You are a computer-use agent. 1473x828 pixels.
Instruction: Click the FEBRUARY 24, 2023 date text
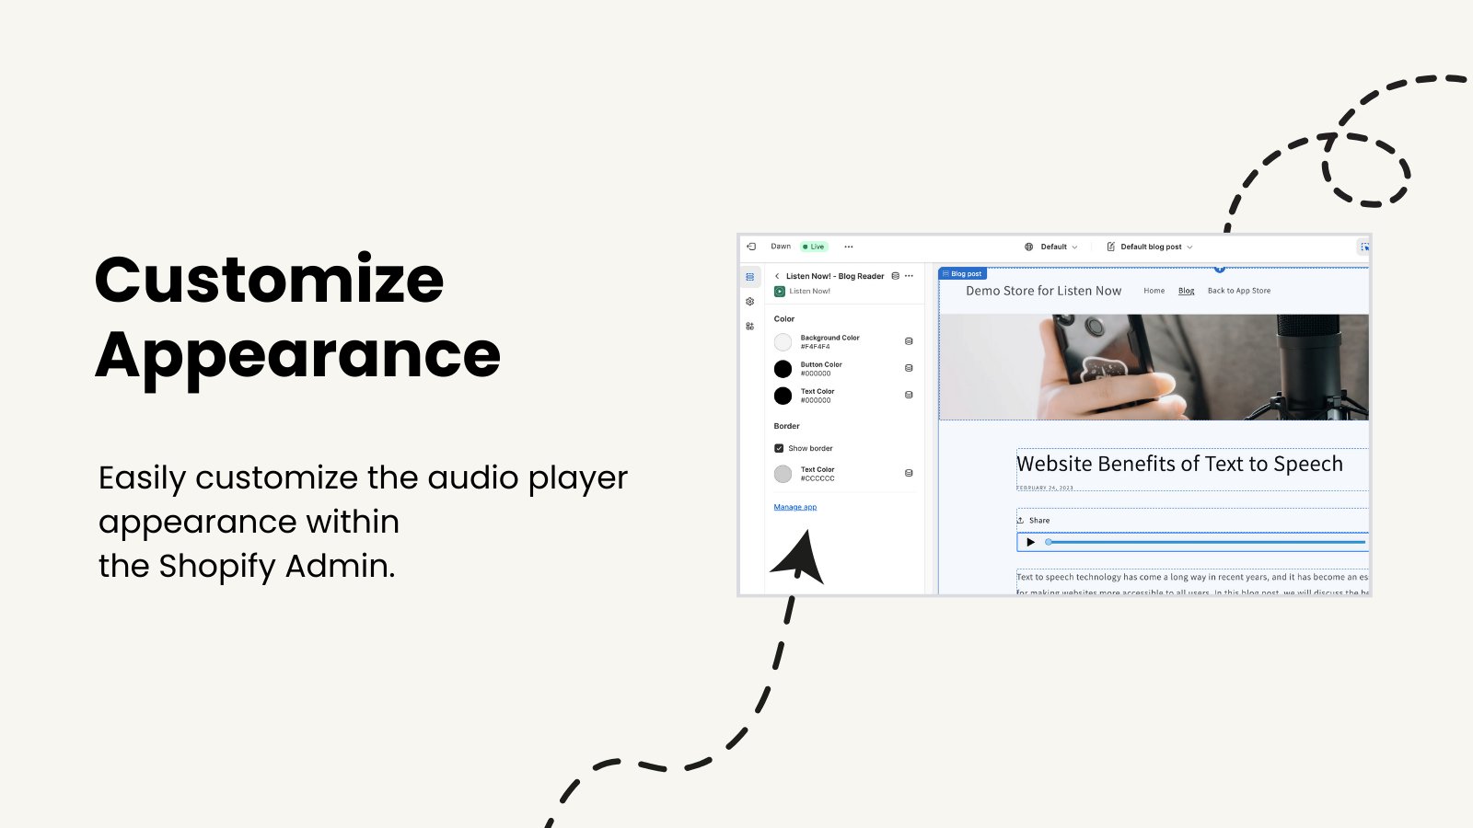coord(1045,489)
